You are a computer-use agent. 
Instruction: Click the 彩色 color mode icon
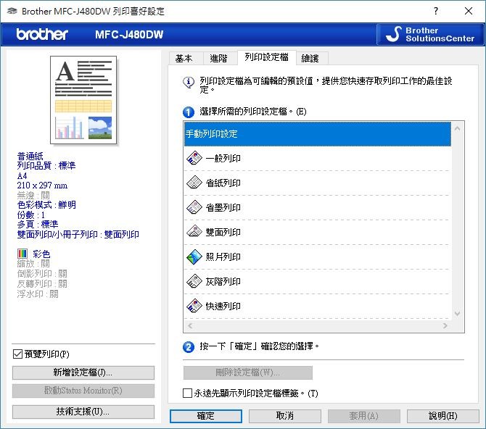tap(22, 254)
